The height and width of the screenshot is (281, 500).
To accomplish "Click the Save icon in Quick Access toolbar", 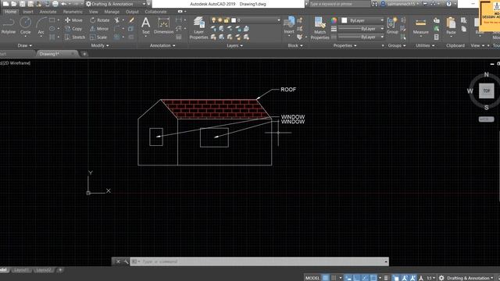I will [23, 4].
